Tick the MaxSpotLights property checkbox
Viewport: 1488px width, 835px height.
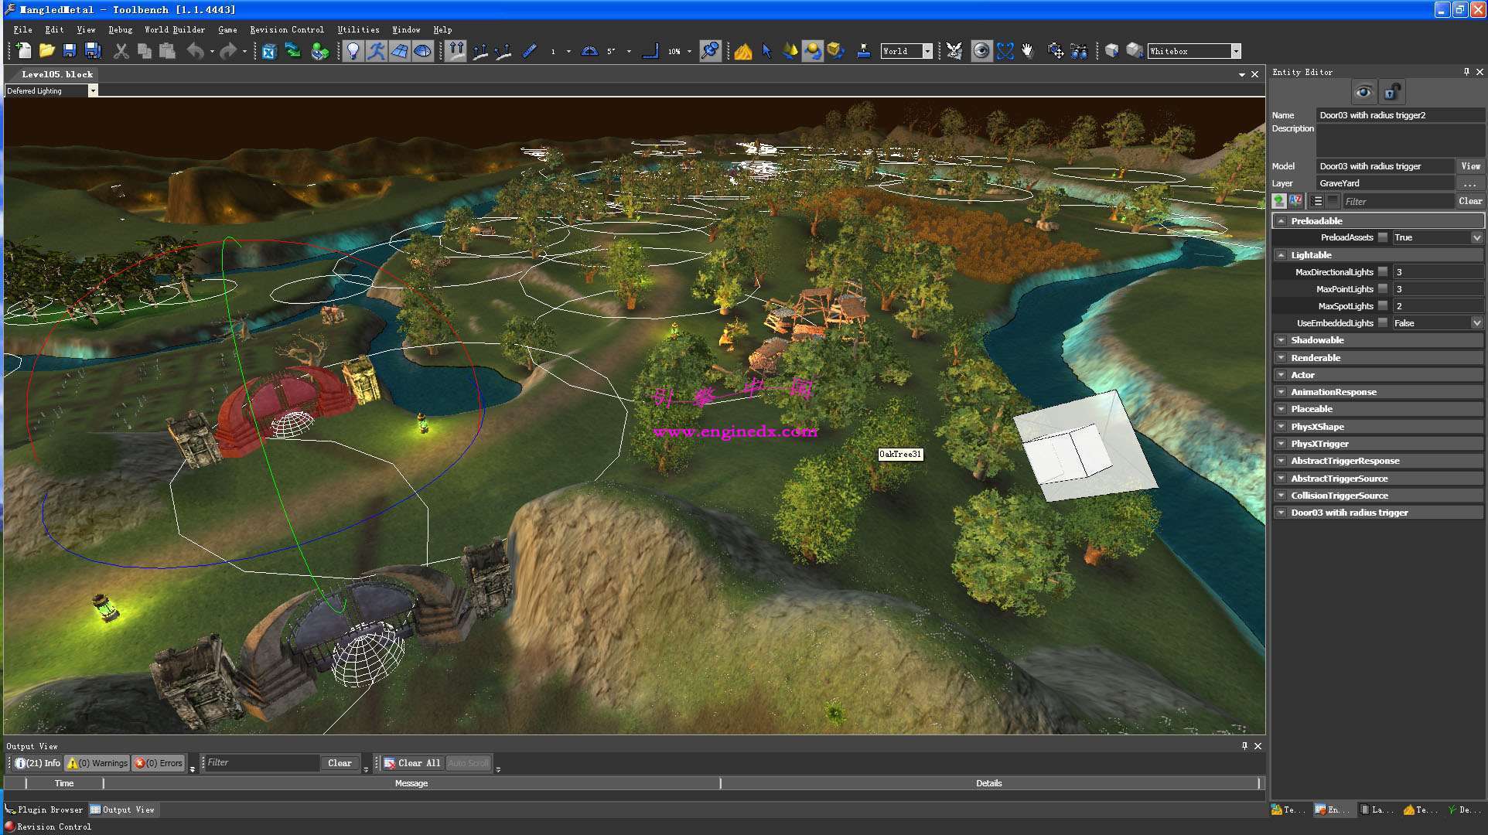1383,305
